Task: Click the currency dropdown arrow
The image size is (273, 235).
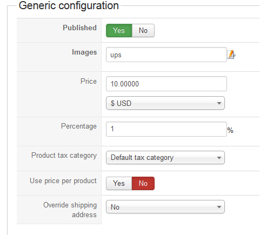Action: click(x=219, y=103)
